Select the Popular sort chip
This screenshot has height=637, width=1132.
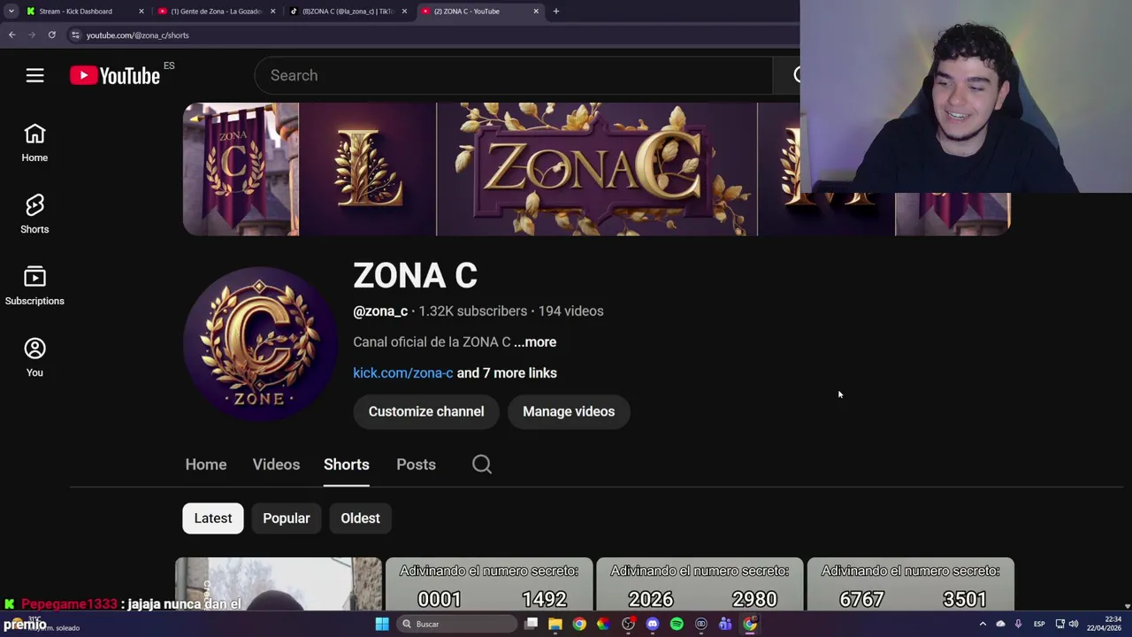287,518
